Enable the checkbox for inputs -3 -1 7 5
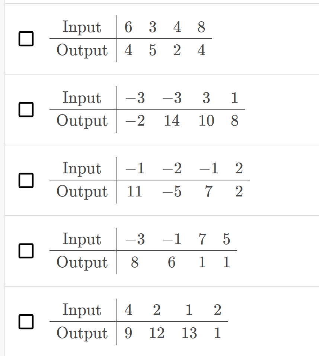Image resolution: width=319 pixels, height=356 pixels. pos(25,251)
